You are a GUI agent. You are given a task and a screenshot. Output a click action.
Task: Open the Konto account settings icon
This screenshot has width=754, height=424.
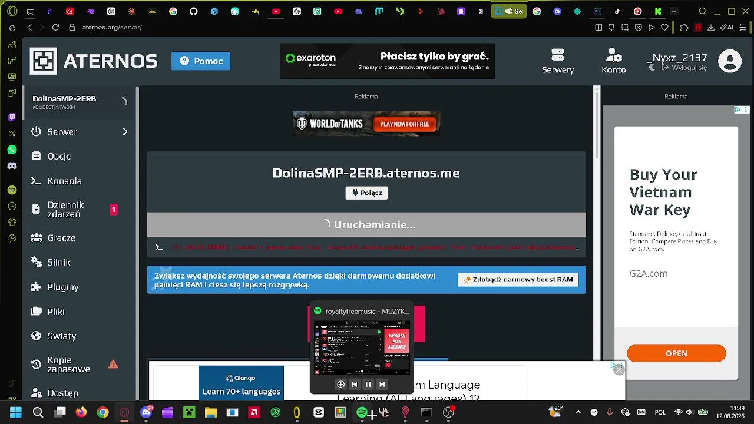pos(614,61)
